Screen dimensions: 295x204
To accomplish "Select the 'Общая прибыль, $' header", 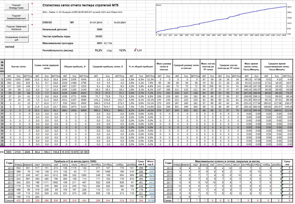I will [75, 66].
